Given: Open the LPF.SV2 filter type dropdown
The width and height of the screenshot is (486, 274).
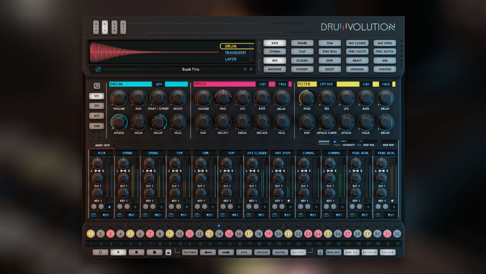Looking at the screenshot, I should tap(326, 84).
